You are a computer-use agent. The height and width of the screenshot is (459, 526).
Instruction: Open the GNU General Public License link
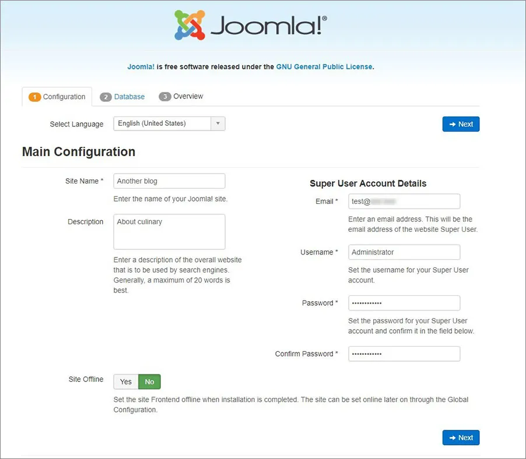click(x=324, y=66)
